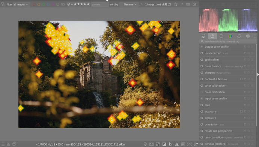The height and width of the screenshot is (147, 259).
Task: Click the image grouping icon
Action: [x=170, y=4]
